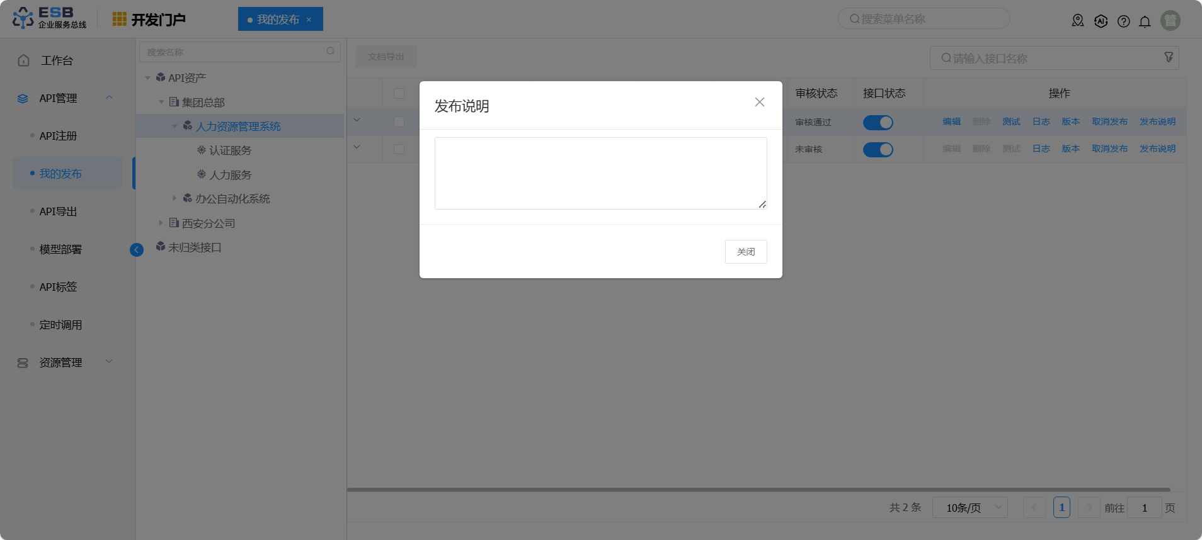
Task: Collapse the sidebar with blue arrow icon
Action: [x=137, y=250]
